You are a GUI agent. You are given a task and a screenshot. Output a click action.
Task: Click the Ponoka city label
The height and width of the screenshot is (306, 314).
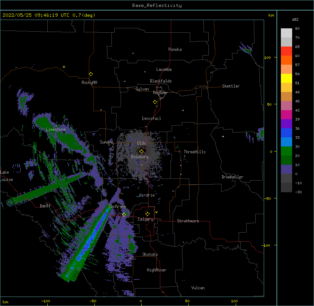point(175,49)
